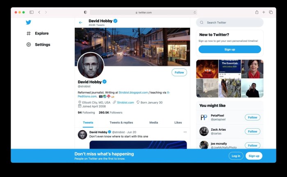Click the calendar icon by Joined April 2008
The image size is (287, 177).
[80, 106]
